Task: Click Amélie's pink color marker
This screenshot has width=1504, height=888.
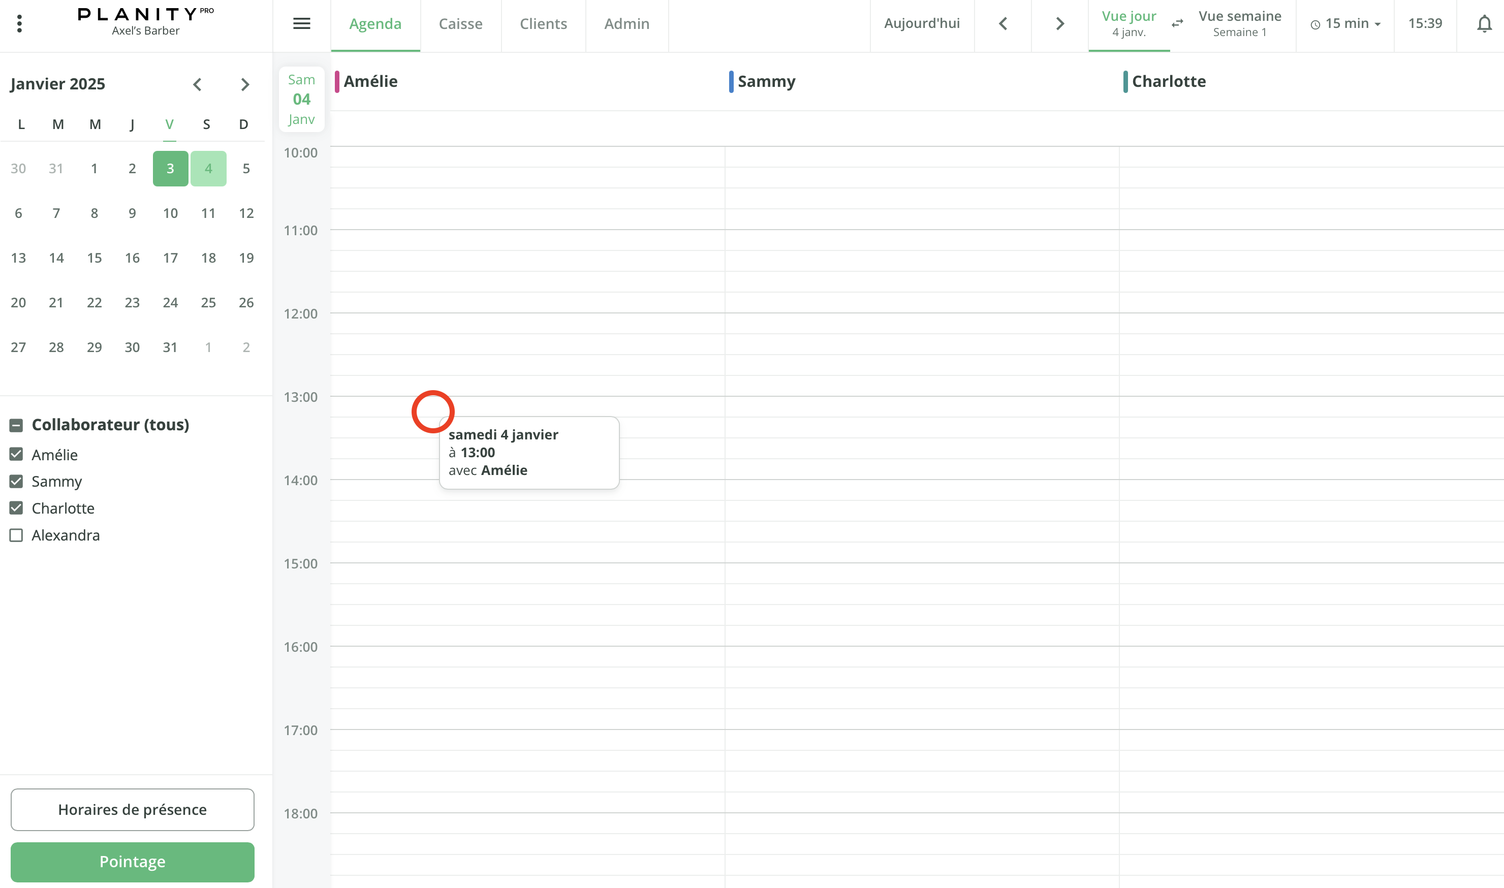Action: [x=337, y=81]
